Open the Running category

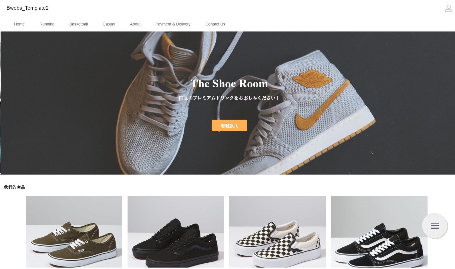47,24
